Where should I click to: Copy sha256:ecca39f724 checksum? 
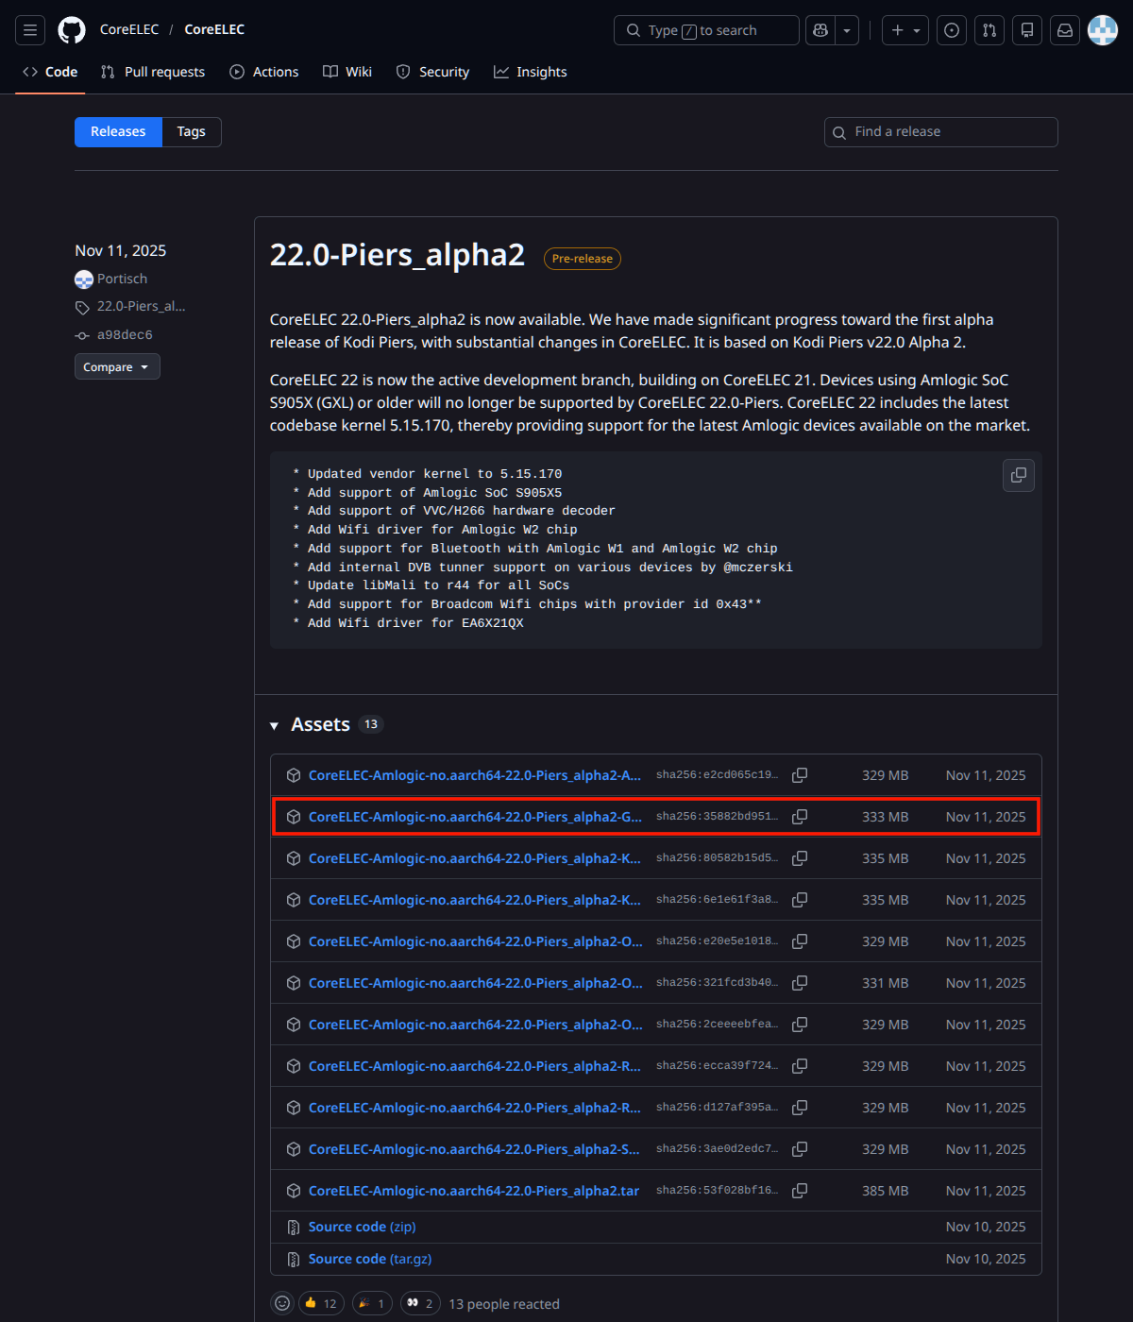pyautogui.click(x=800, y=1066)
